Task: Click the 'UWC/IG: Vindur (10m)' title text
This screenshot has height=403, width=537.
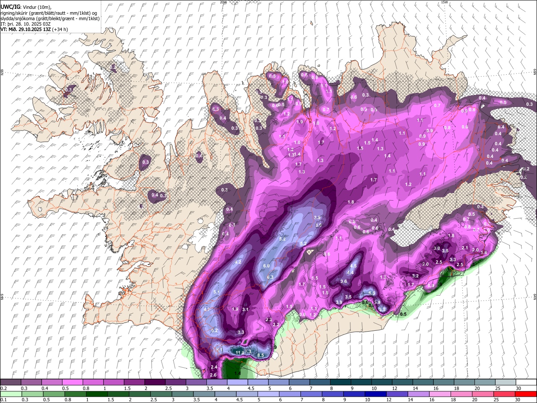Action: coord(26,7)
